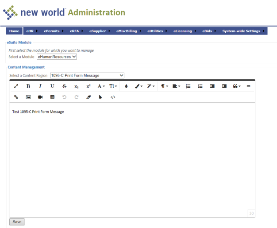Toggle italic text style
277x228 pixels.
[x=40, y=86]
